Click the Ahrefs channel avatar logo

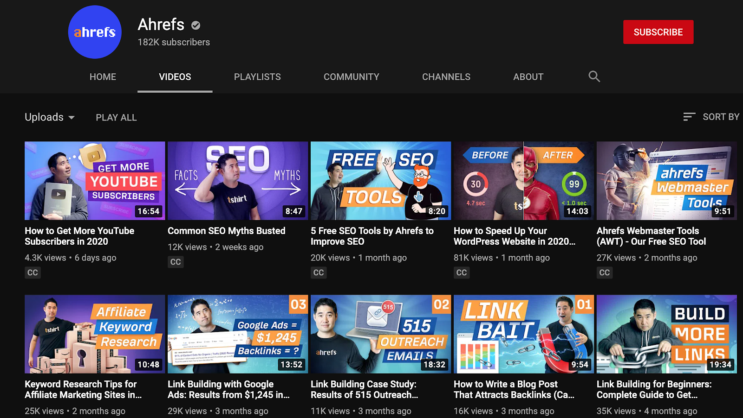click(95, 32)
